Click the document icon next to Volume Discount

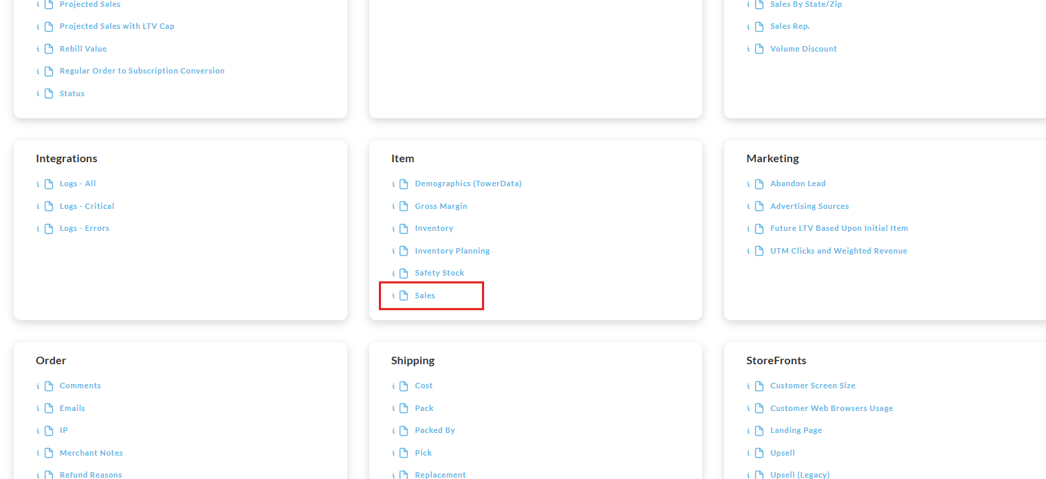(x=759, y=49)
